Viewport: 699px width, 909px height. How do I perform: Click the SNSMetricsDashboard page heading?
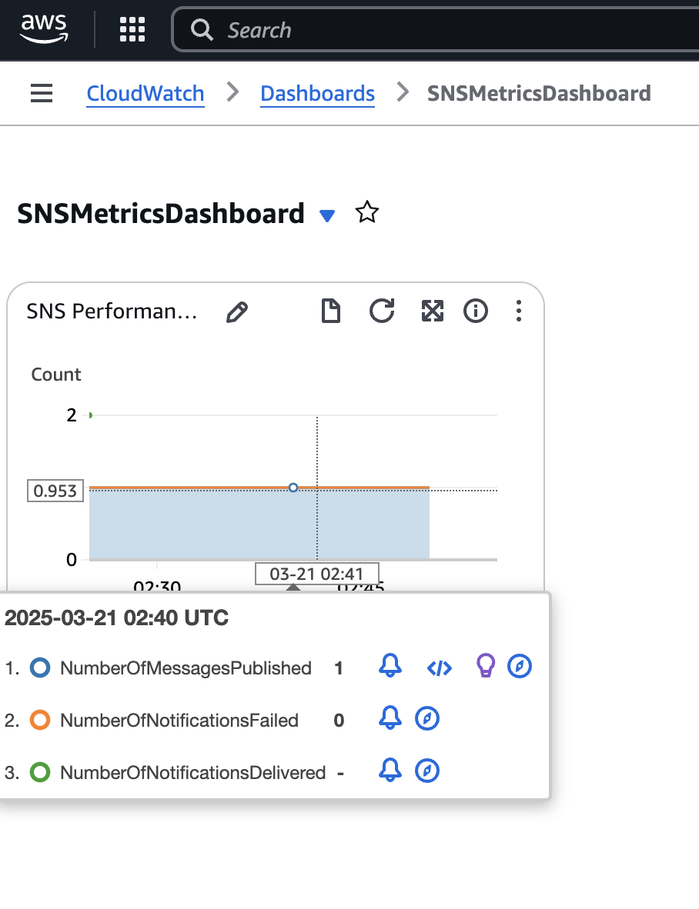pyautogui.click(x=161, y=213)
